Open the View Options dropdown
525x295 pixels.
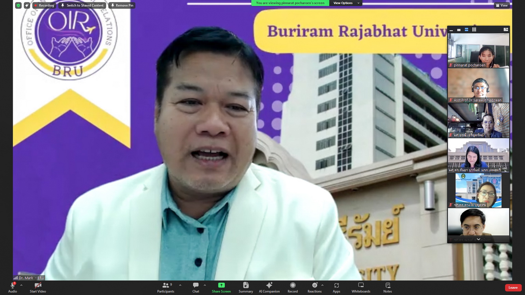[x=346, y=3]
